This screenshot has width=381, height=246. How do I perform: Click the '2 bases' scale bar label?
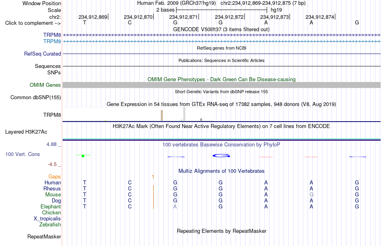coord(165,10)
